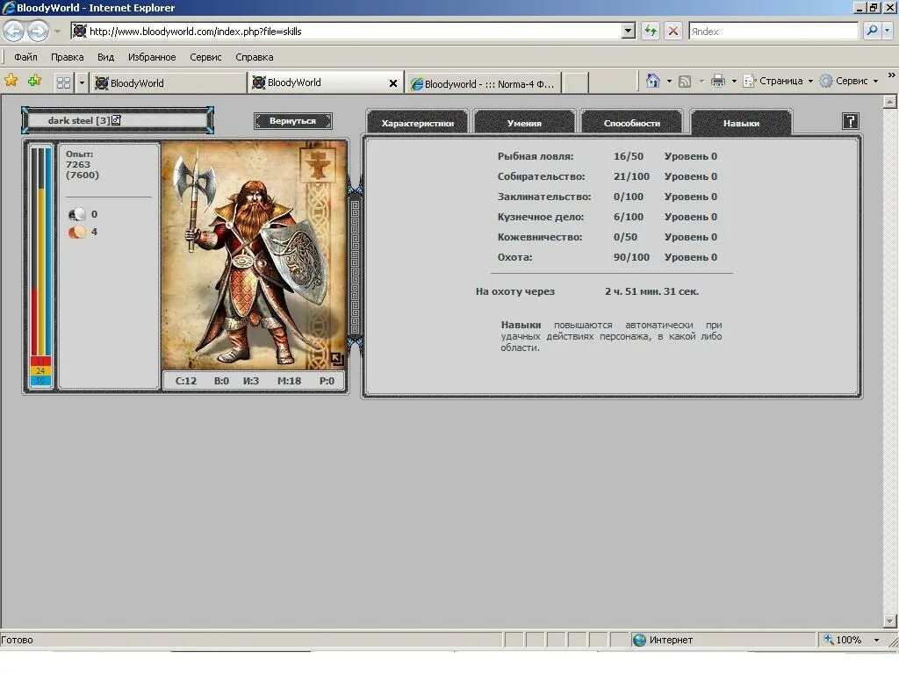Screen dimensions: 899x674
Task: Expand the tab list dropdown arrow
Action: [82, 83]
